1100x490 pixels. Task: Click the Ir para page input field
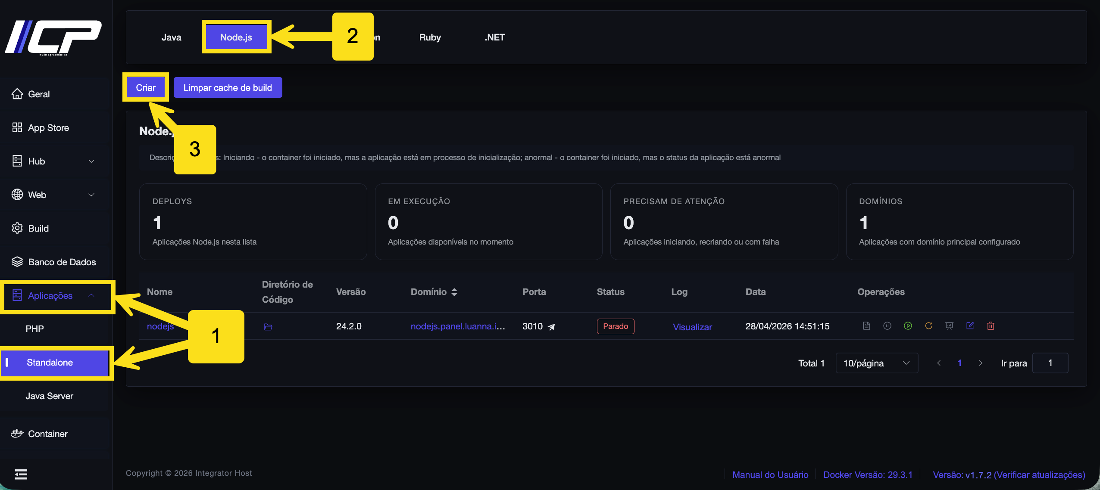click(1050, 363)
